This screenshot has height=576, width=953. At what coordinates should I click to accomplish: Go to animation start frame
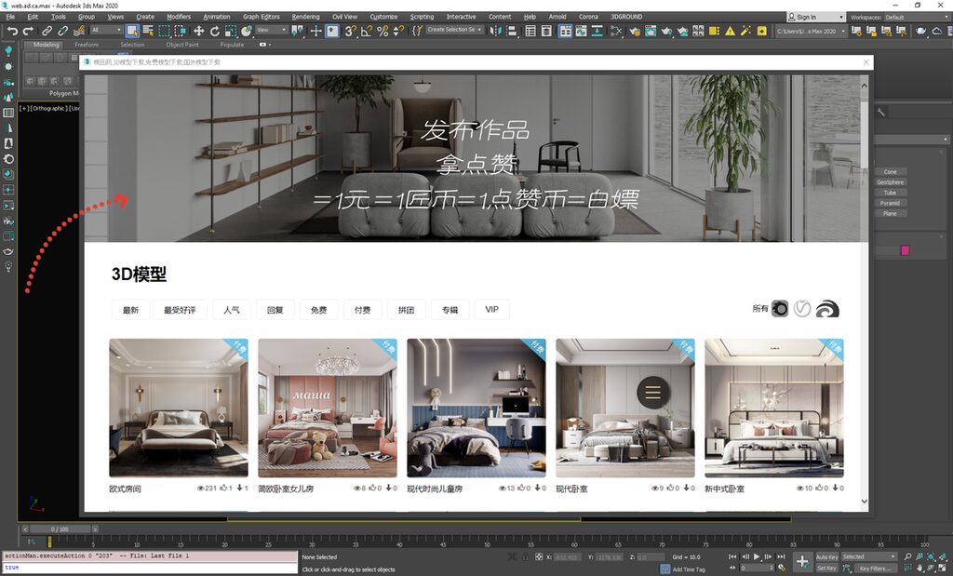coord(733,556)
